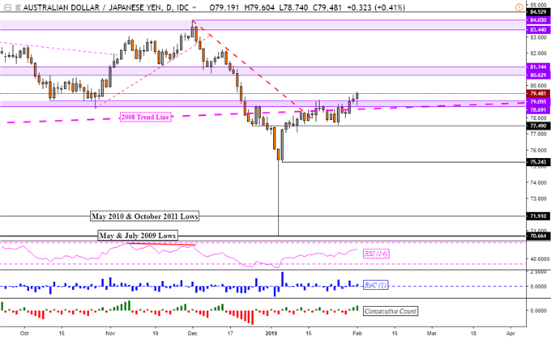Click the 71.910 black price label
The image size is (551, 337).
(538, 216)
